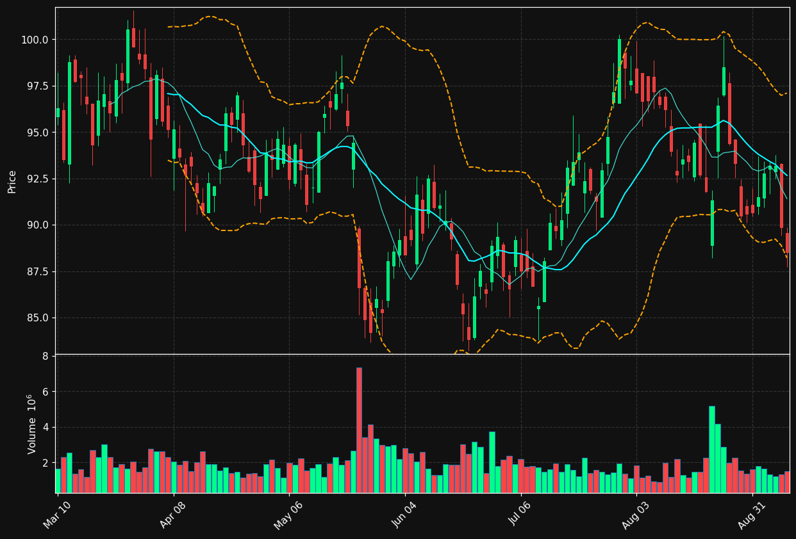Click the tallest green volume bar above 5 million

[x=712, y=449]
